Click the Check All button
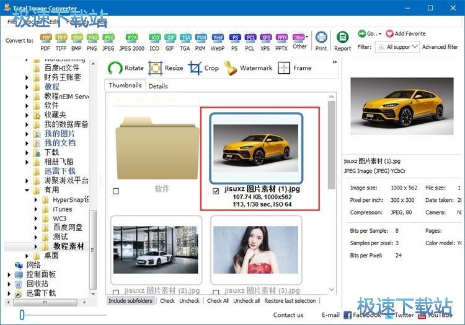 [x=218, y=301]
